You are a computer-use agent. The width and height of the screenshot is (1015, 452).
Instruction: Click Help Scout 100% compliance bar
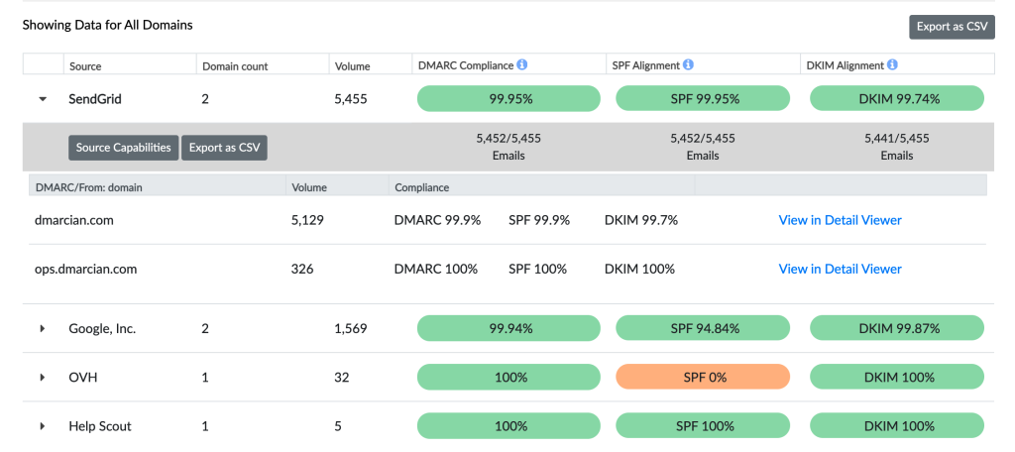point(508,426)
